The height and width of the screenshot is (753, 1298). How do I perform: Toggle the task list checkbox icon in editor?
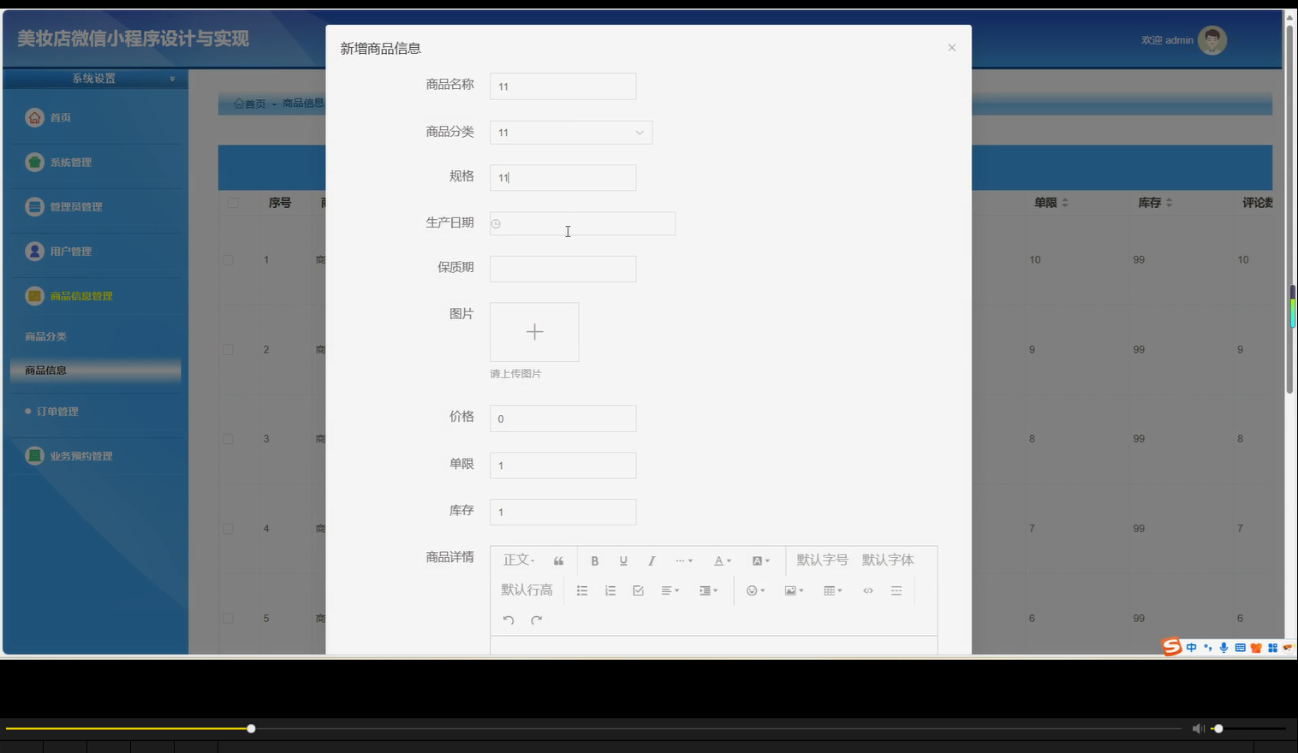tap(637, 590)
